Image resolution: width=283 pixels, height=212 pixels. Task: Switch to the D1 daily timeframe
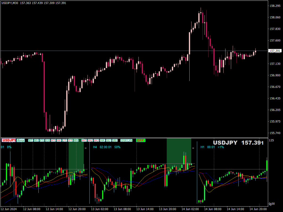[64, 141]
